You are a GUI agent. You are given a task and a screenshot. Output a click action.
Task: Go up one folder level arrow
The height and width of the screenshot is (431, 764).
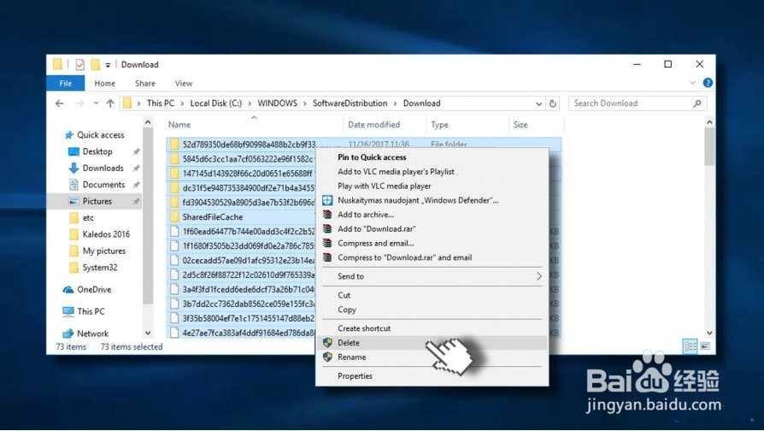click(x=110, y=103)
